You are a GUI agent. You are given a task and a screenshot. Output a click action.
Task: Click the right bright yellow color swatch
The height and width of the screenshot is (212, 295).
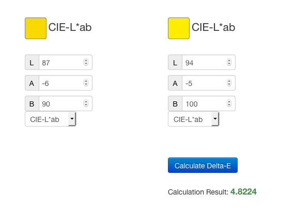(x=179, y=28)
